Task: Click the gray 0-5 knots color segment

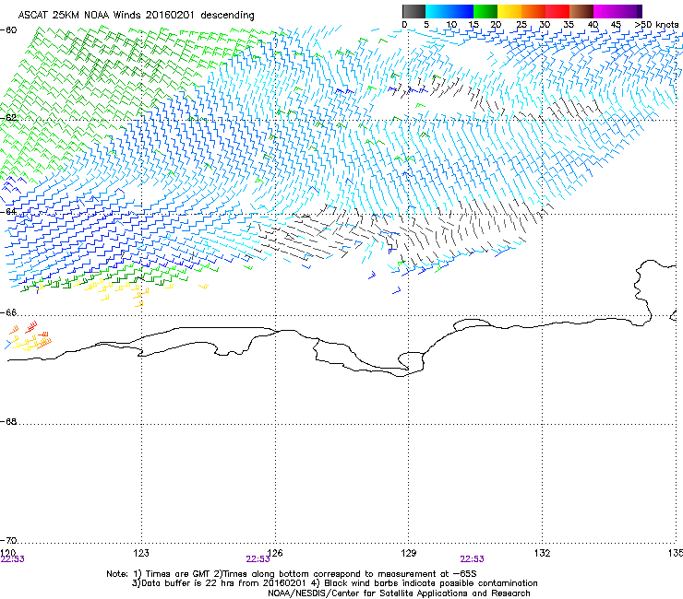Action: click(x=413, y=11)
